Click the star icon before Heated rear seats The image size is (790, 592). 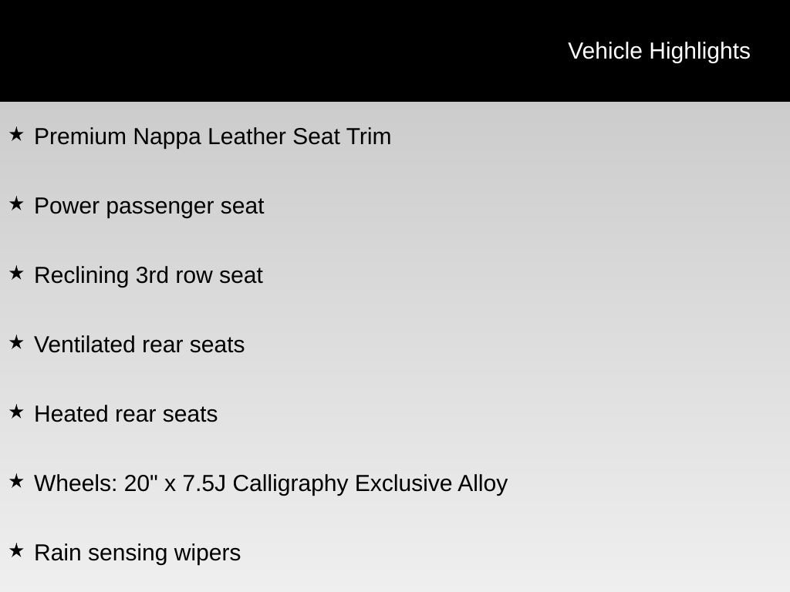tap(16, 412)
